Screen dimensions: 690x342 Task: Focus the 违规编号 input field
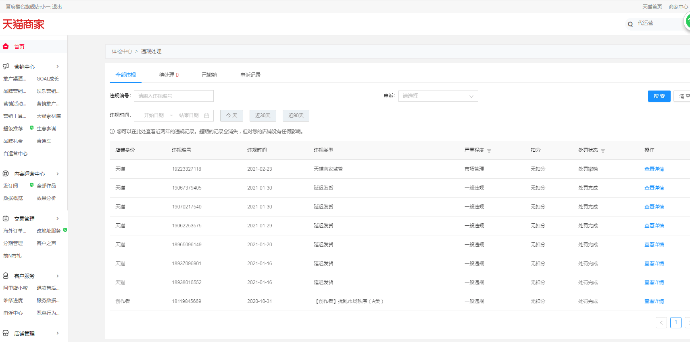coord(173,96)
